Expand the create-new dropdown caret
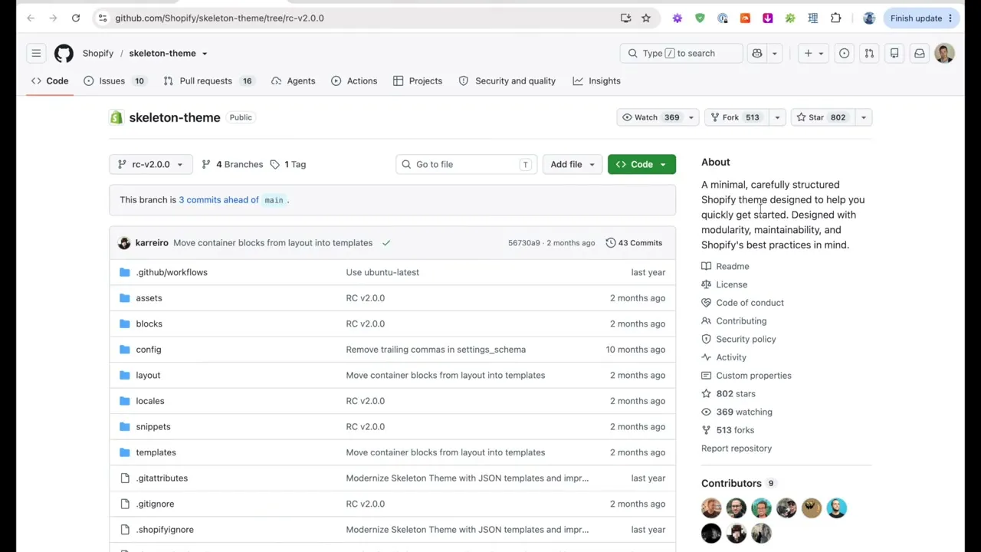 point(820,53)
